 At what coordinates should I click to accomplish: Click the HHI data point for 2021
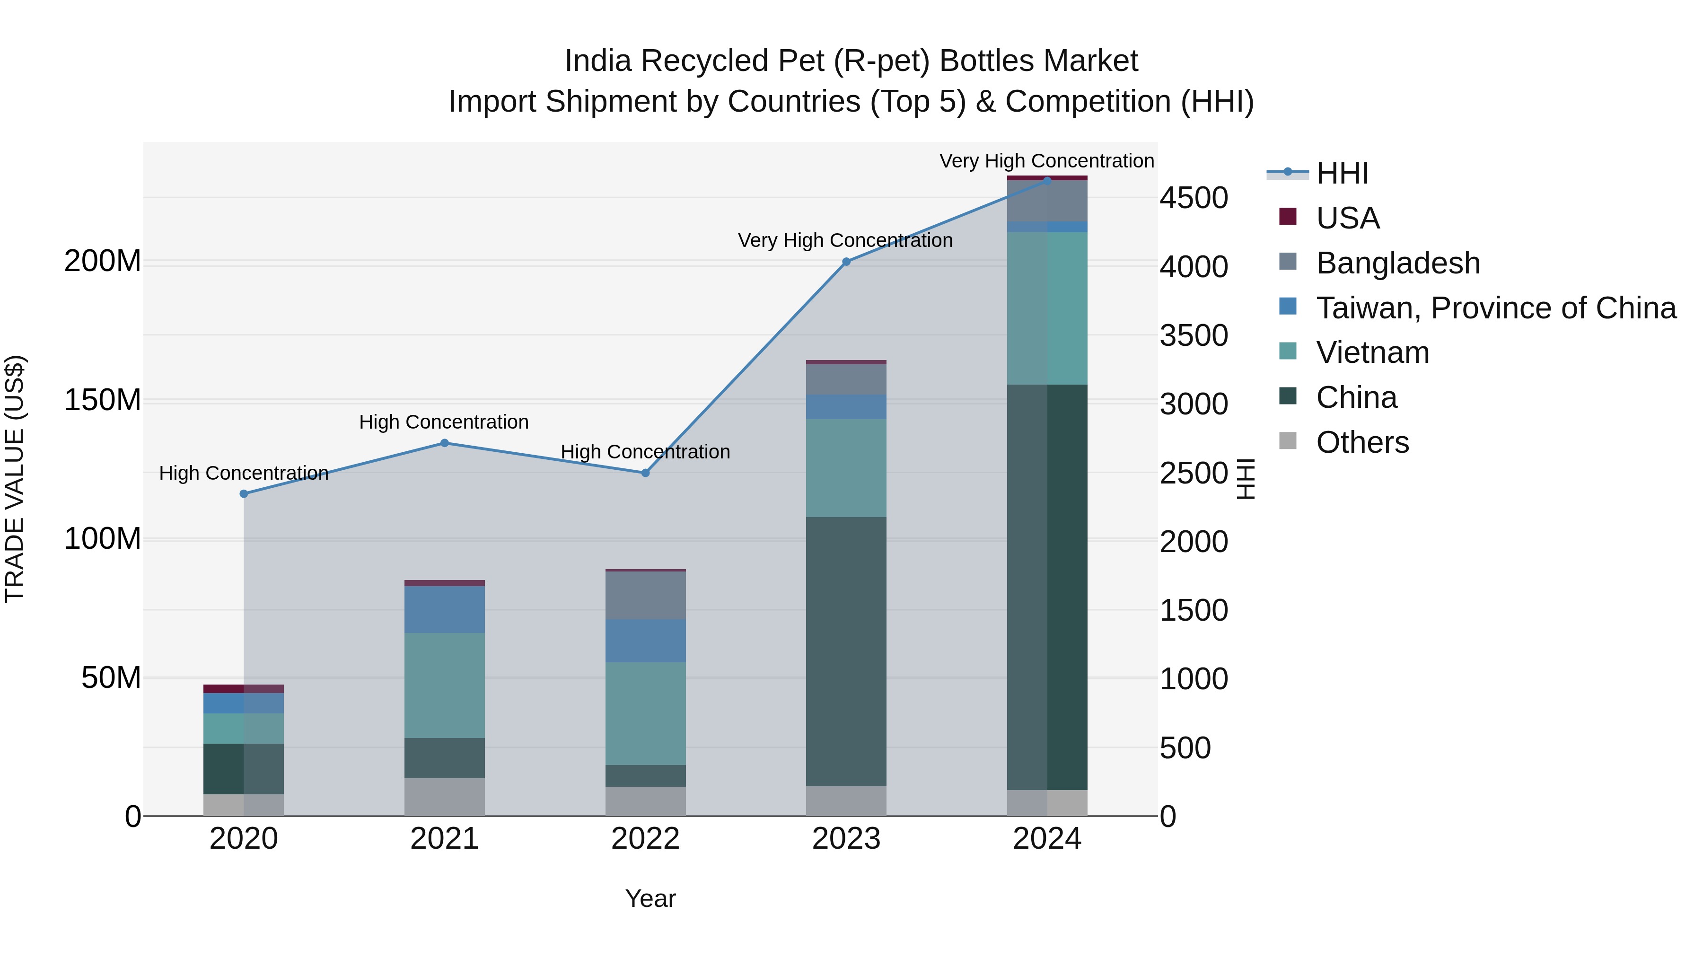(x=445, y=443)
